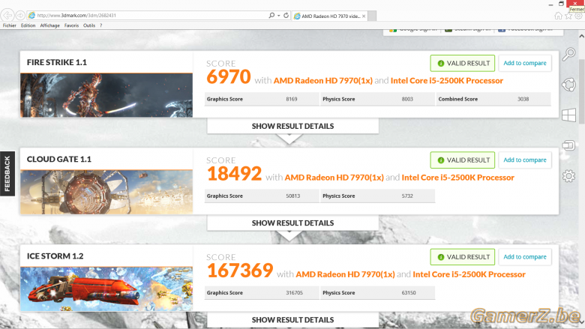Open Intel Core i5-2500K link in Fire Strike

(447, 81)
